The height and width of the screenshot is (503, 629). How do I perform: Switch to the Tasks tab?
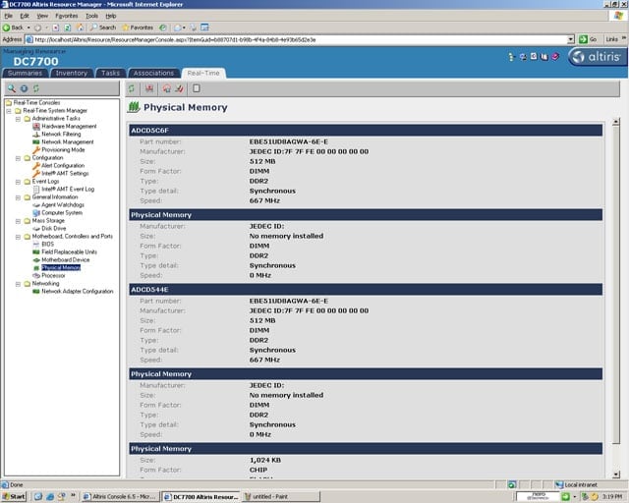coord(110,73)
